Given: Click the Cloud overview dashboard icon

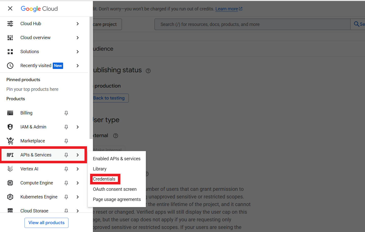Looking at the screenshot, I should click(10, 38).
